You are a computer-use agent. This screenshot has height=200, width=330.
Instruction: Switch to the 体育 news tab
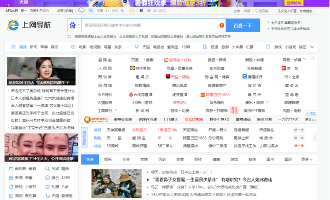click(180, 160)
